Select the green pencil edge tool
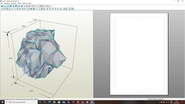The width and height of the screenshot is (185, 104). click(x=10, y=9)
